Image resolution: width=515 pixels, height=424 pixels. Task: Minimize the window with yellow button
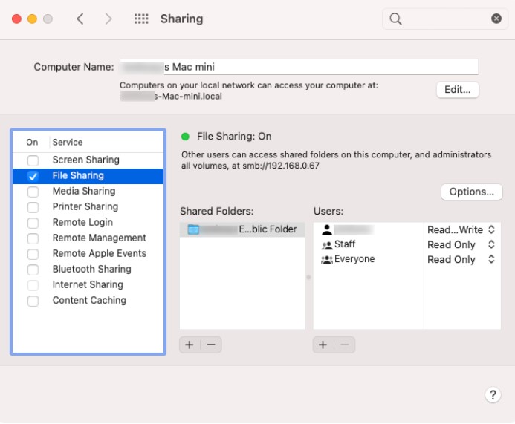coord(32,19)
